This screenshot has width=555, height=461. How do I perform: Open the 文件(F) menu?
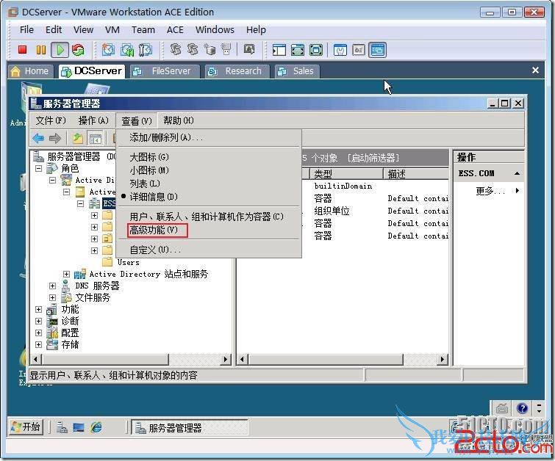(51, 120)
